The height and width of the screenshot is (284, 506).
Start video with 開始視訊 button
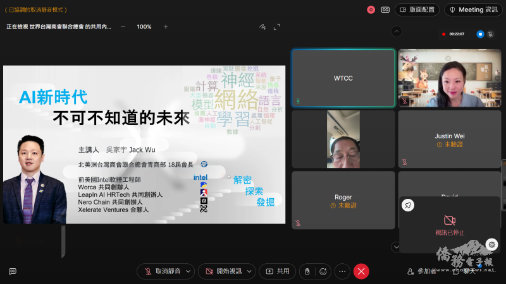(x=223, y=271)
